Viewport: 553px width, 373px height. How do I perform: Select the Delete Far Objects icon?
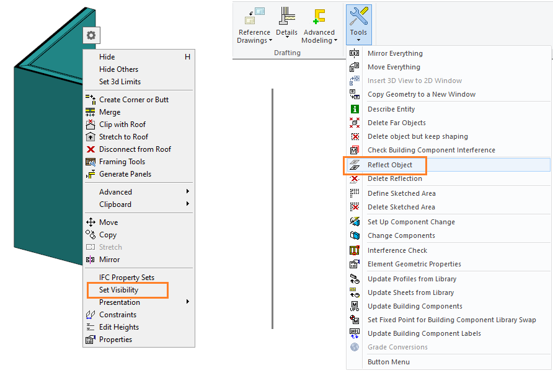355,123
